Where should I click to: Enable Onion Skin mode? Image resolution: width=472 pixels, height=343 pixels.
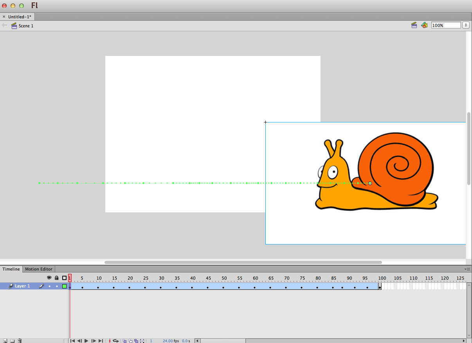[x=124, y=341]
